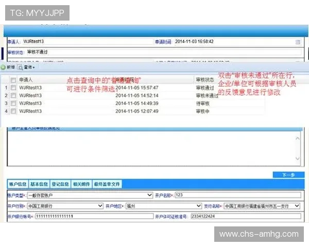Image resolution: width=309 pixels, height=247 pixels.
Task: Open the 查询 dropdown arrow
Action: [33, 67]
